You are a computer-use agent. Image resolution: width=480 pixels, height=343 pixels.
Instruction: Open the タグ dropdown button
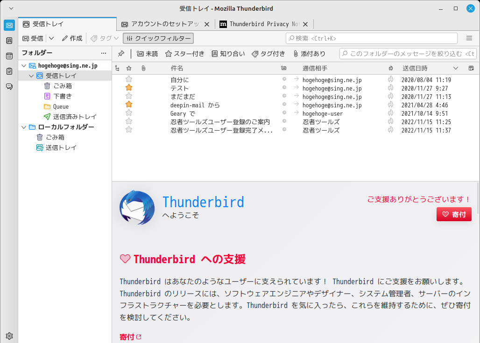(x=105, y=38)
